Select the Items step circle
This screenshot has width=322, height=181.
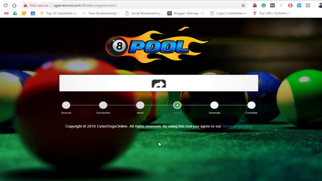[140, 105]
